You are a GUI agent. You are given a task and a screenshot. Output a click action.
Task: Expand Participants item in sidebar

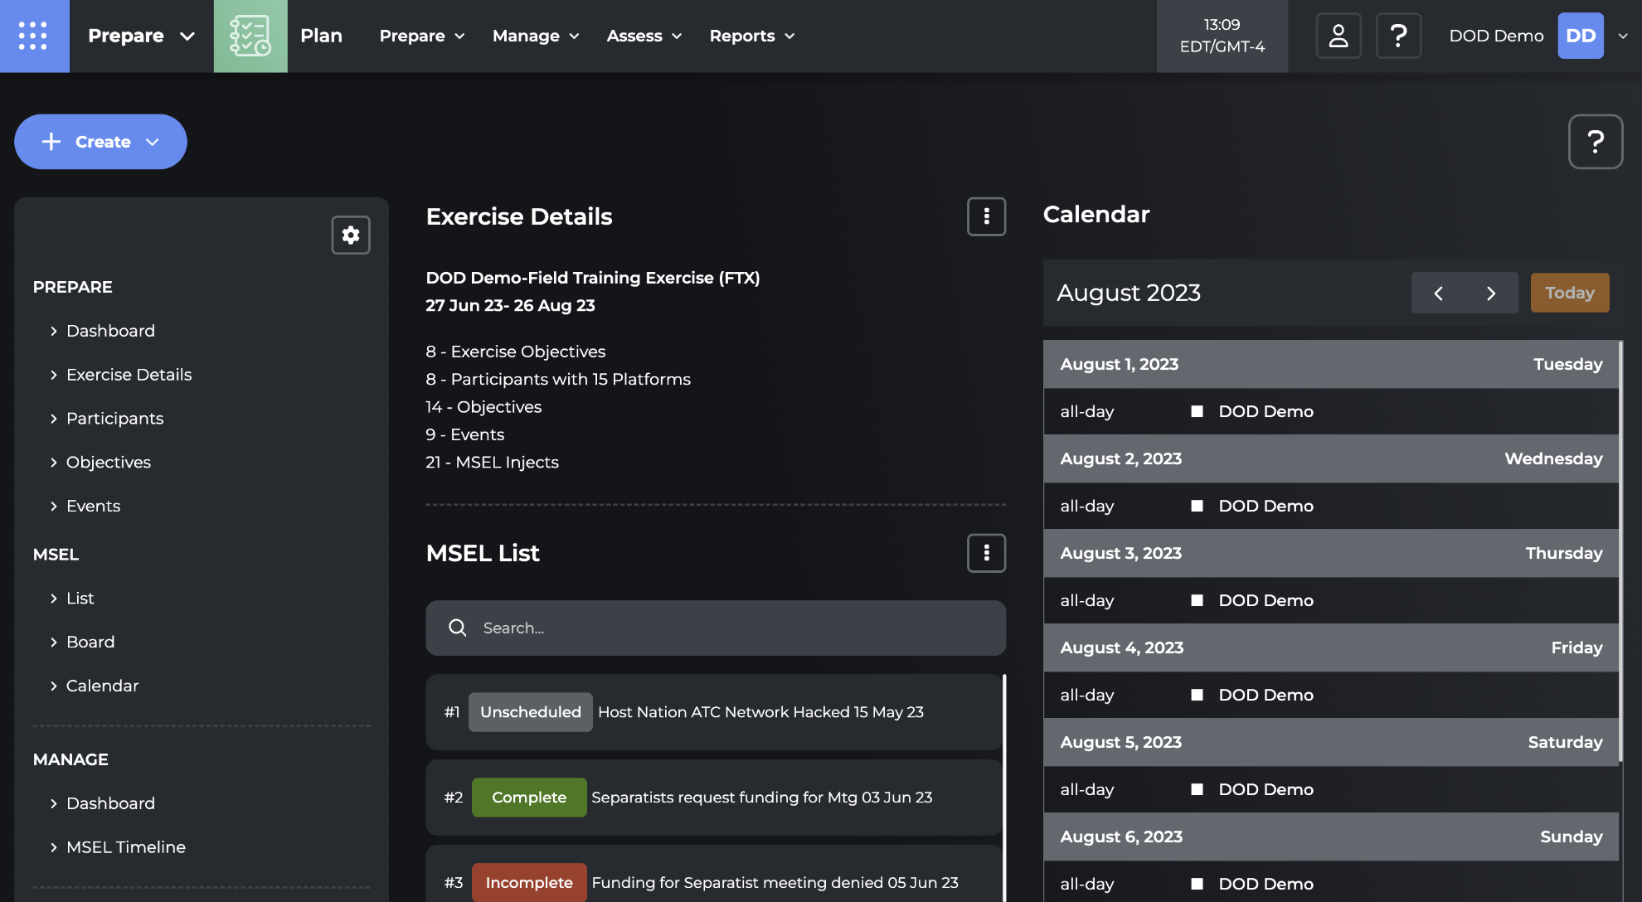(114, 418)
